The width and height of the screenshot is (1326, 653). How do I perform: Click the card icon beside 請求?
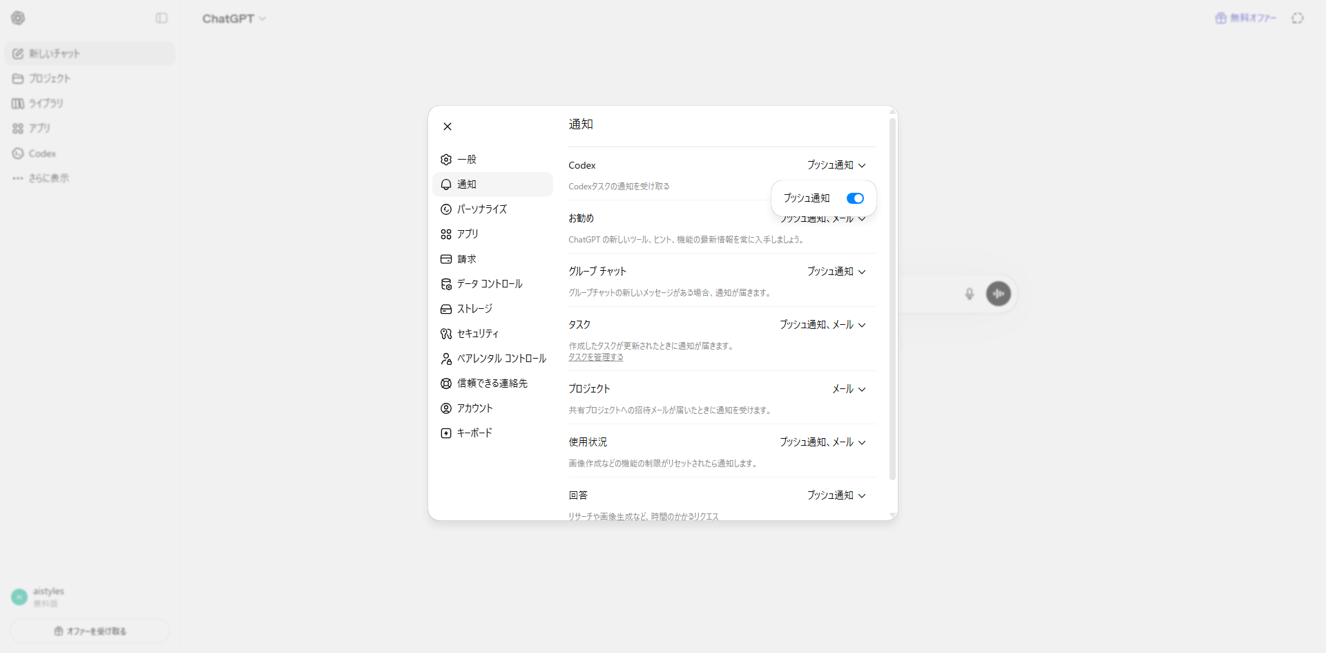(x=446, y=259)
